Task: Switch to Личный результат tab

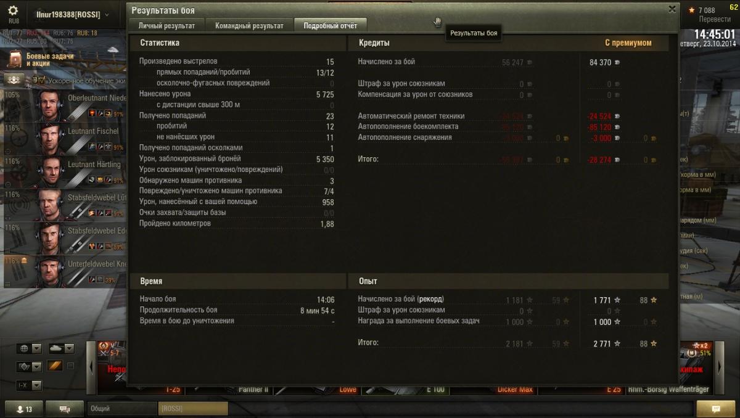Action: pyautogui.click(x=166, y=26)
